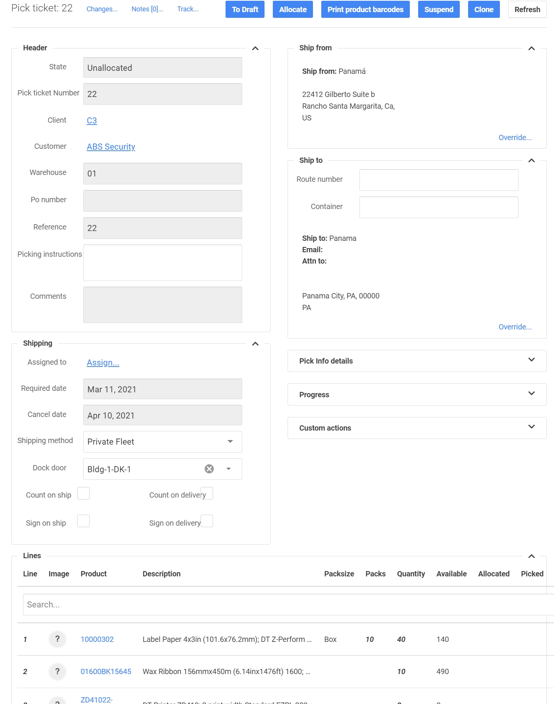This screenshot has width=554, height=704.
Task: Enable the Count on ship checkbox
Action: click(x=83, y=493)
